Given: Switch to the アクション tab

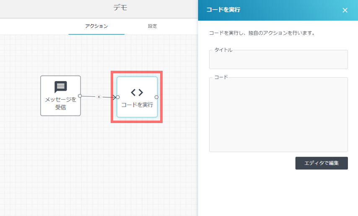Looking at the screenshot, I should (96, 26).
